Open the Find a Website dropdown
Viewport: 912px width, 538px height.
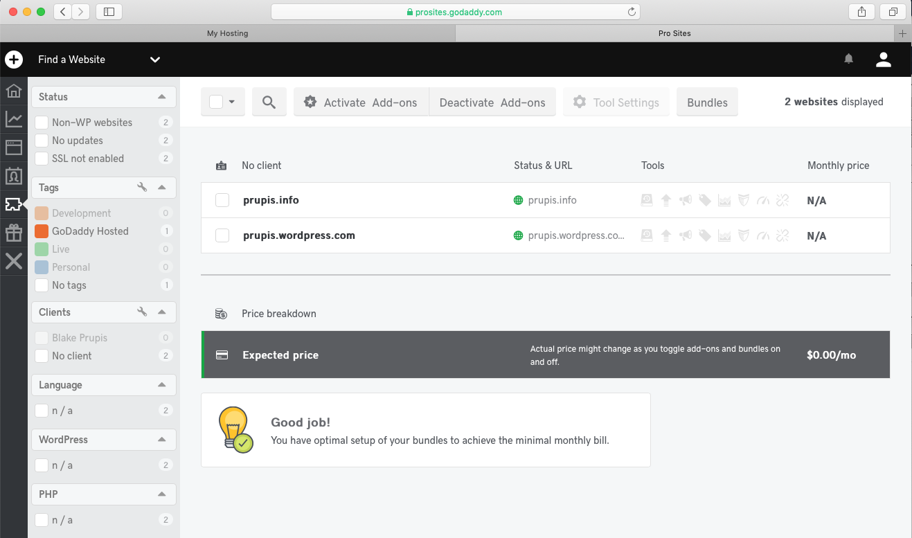[x=155, y=60]
